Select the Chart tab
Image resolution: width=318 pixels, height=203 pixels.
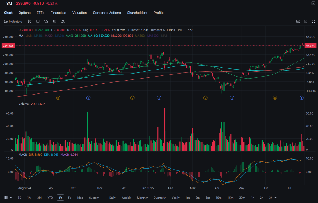(8, 13)
